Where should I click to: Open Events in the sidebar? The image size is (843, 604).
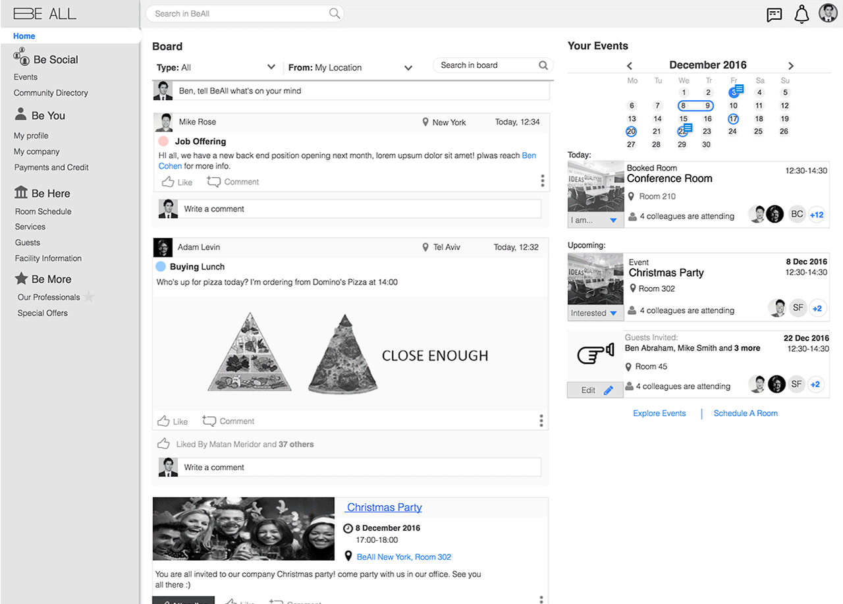tap(26, 77)
